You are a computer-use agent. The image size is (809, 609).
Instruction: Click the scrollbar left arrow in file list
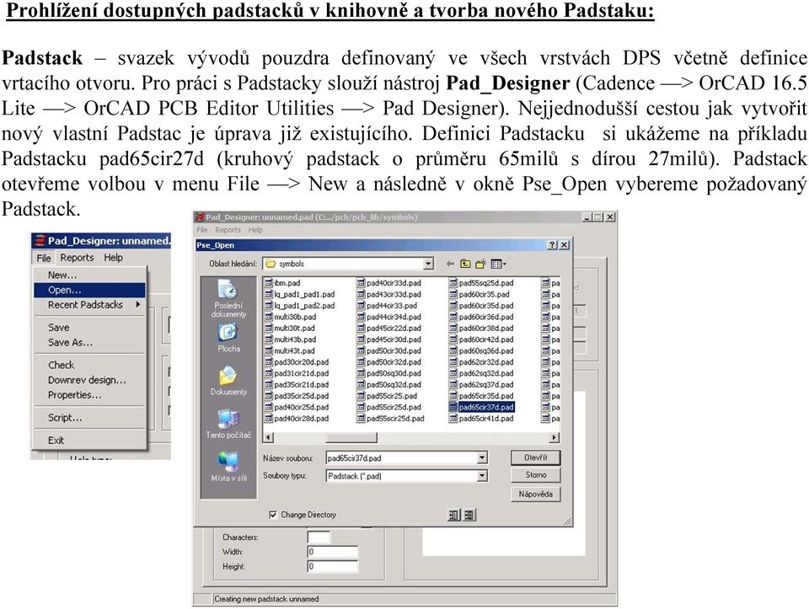pos(268,437)
